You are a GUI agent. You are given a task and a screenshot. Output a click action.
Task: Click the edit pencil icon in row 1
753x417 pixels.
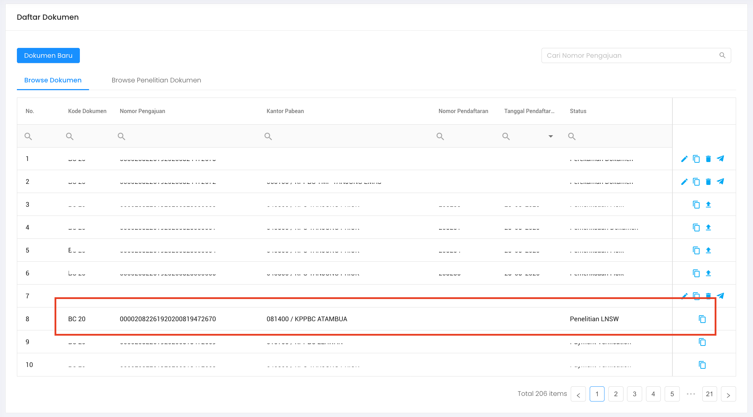point(684,159)
